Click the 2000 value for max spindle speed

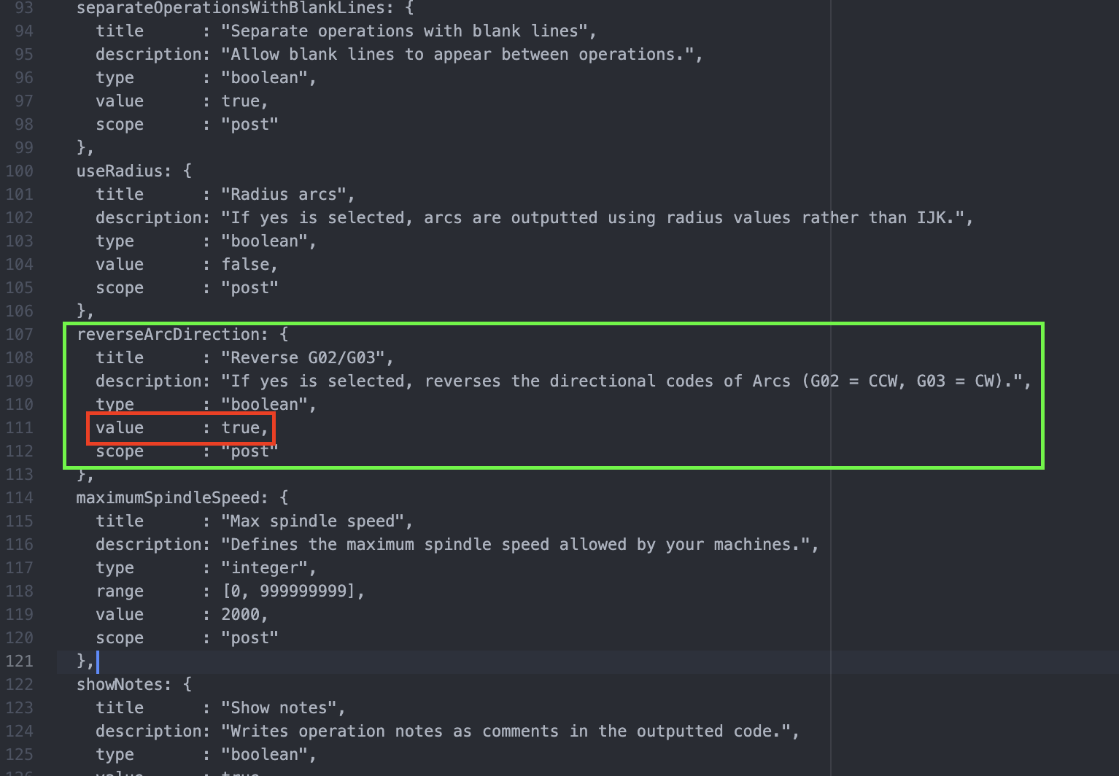[x=240, y=615]
